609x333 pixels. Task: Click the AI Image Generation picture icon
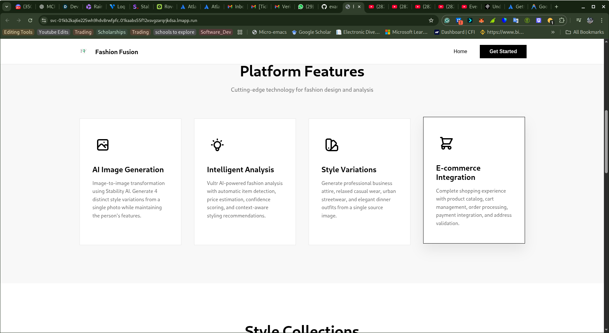pos(103,145)
